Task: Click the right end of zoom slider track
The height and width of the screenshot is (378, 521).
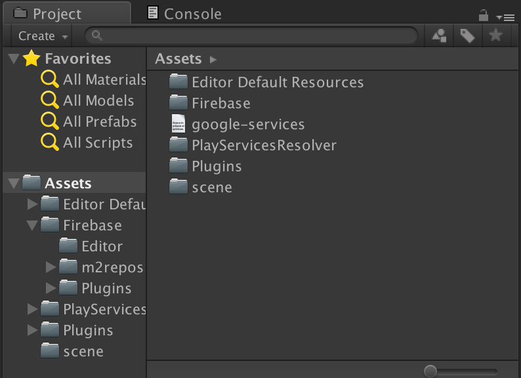Action: pyautogui.click(x=495, y=371)
